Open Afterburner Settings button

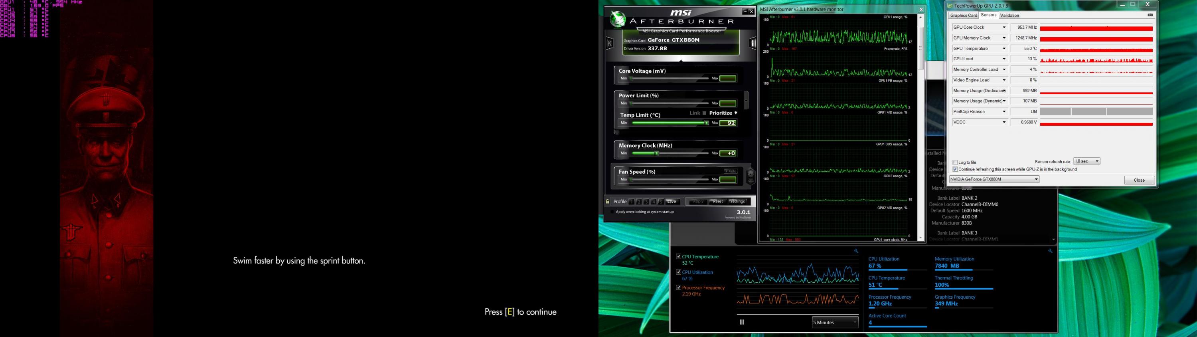click(737, 202)
